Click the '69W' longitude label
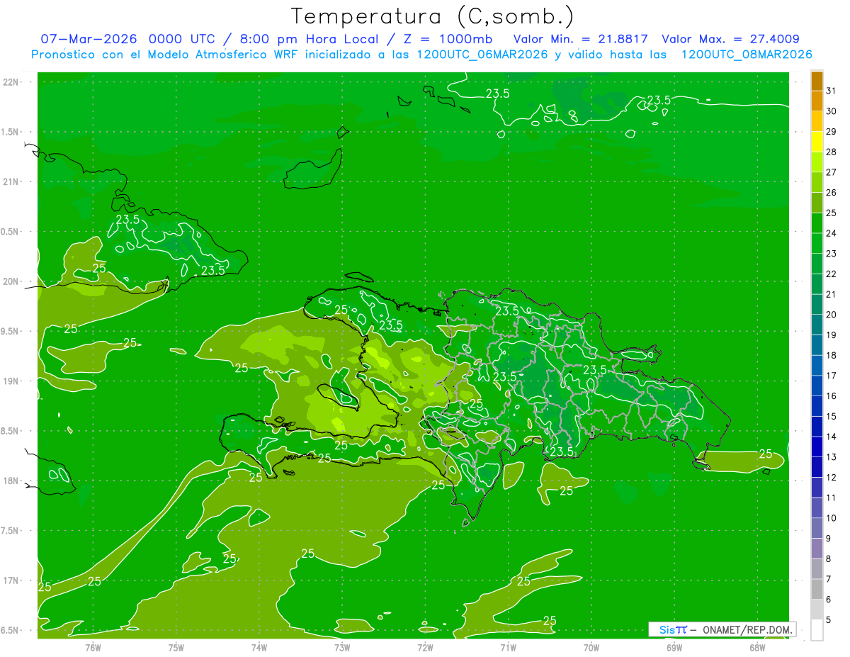850x657 pixels. click(674, 647)
